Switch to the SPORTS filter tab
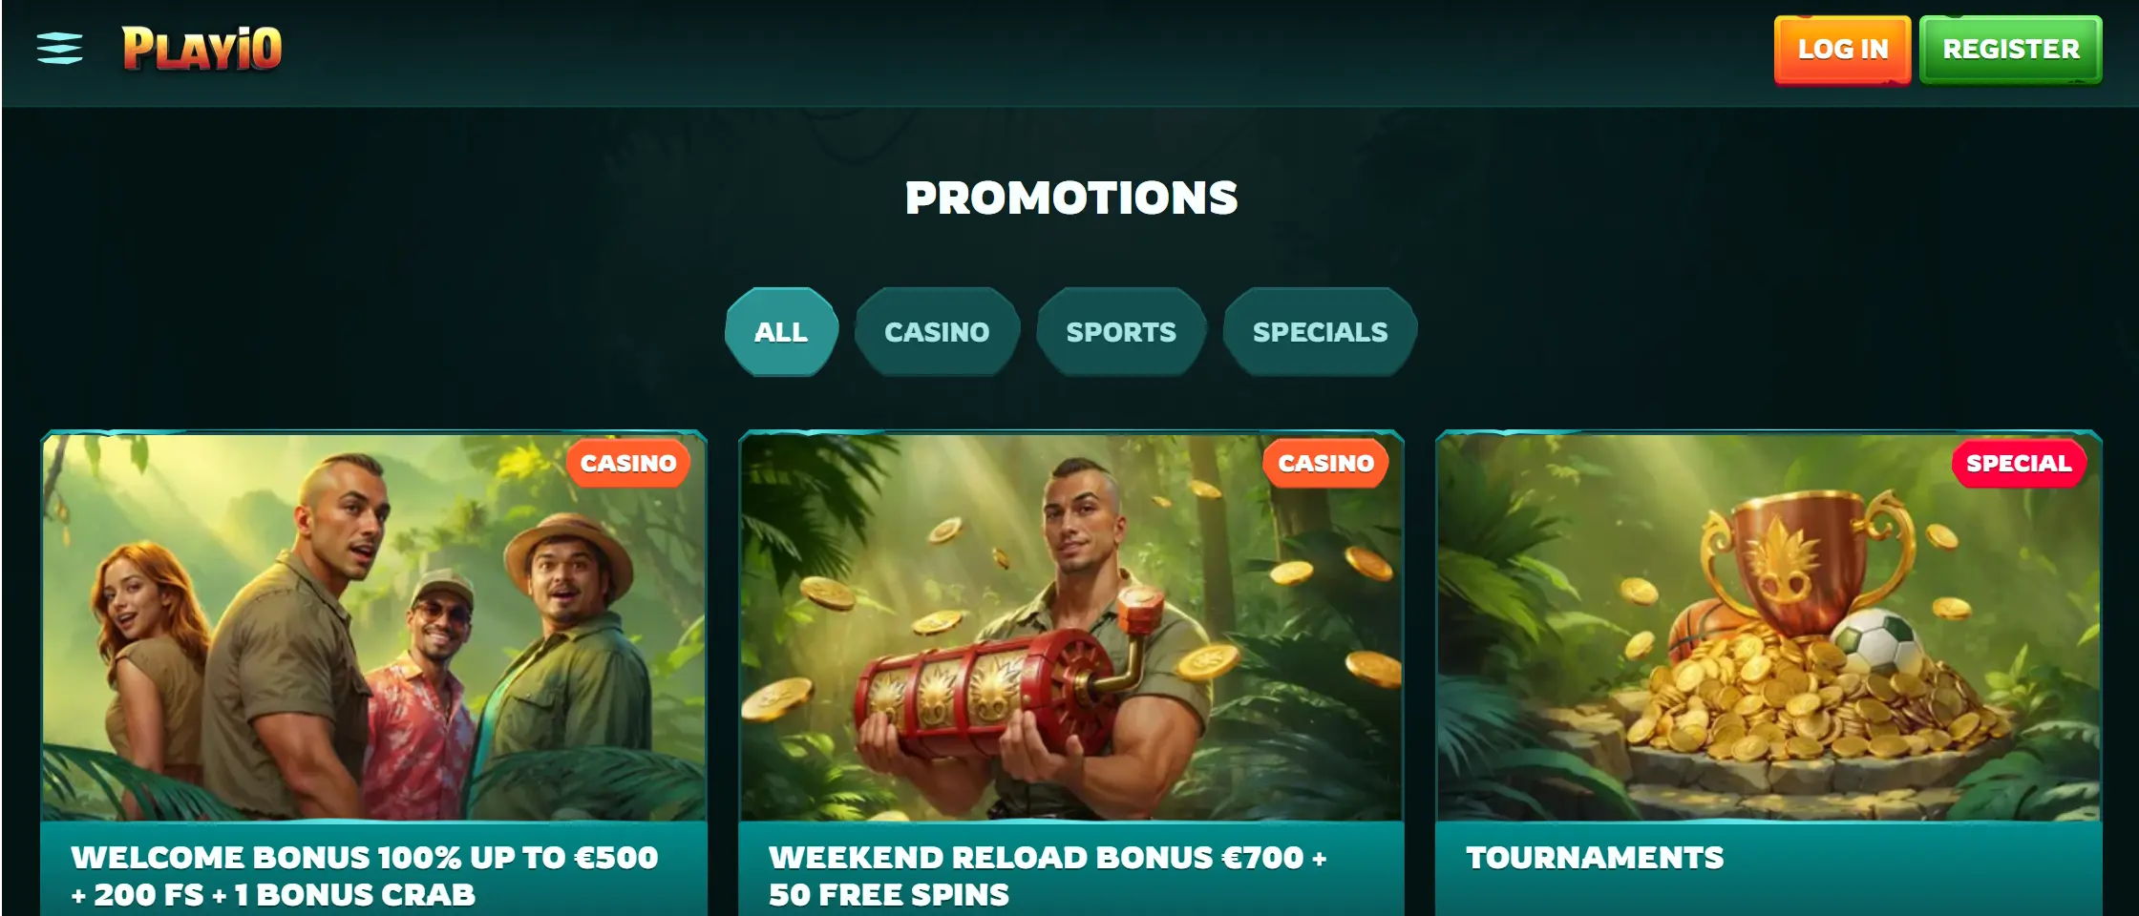This screenshot has width=2139, height=916. (1121, 332)
